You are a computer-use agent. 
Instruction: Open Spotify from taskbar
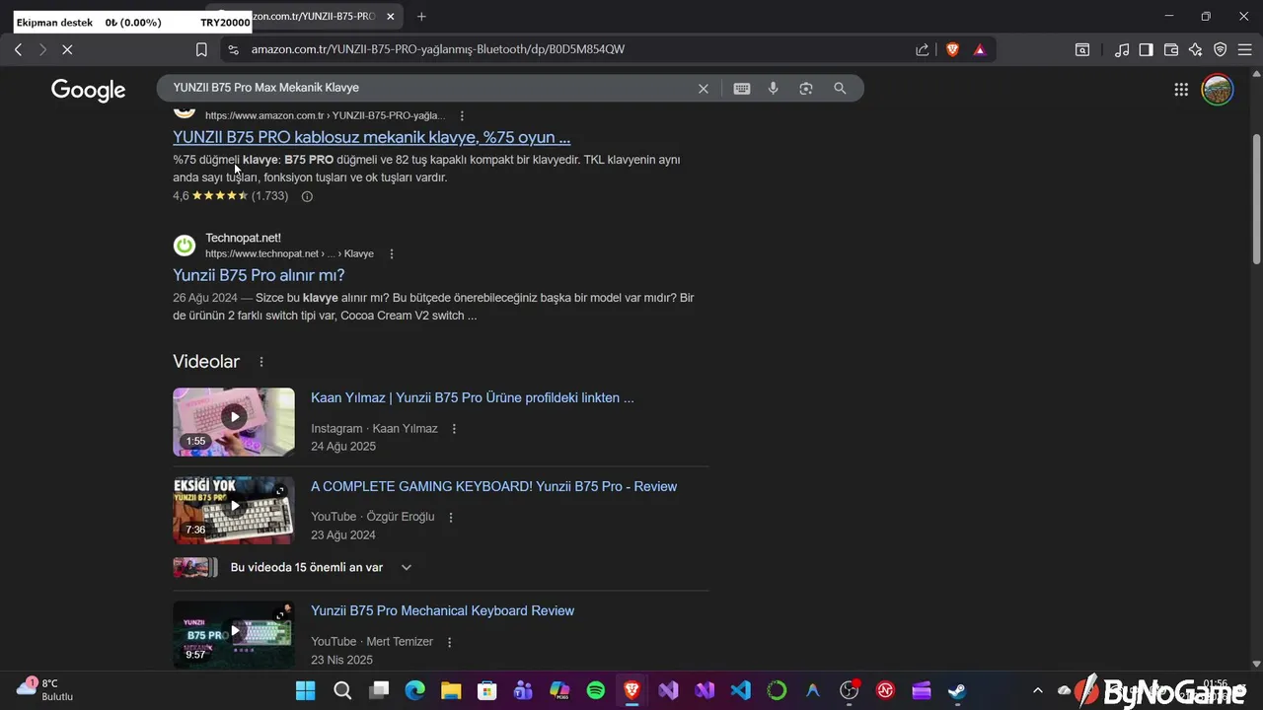(x=596, y=690)
